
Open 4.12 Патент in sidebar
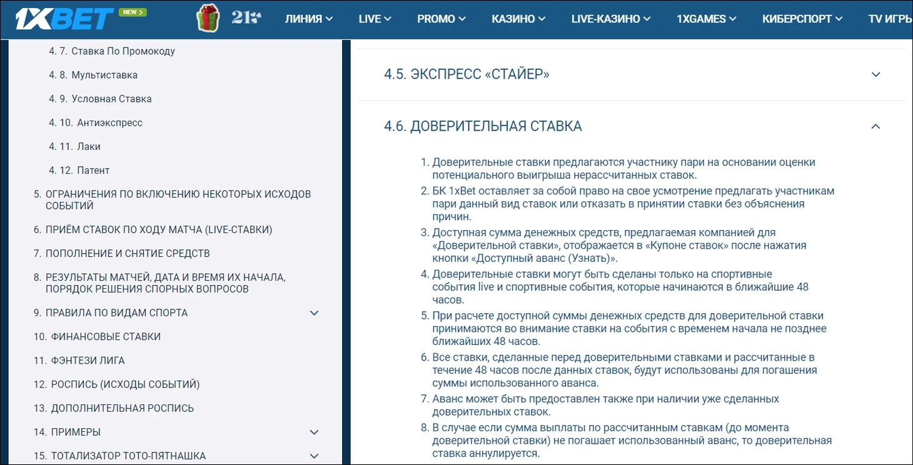79,170
